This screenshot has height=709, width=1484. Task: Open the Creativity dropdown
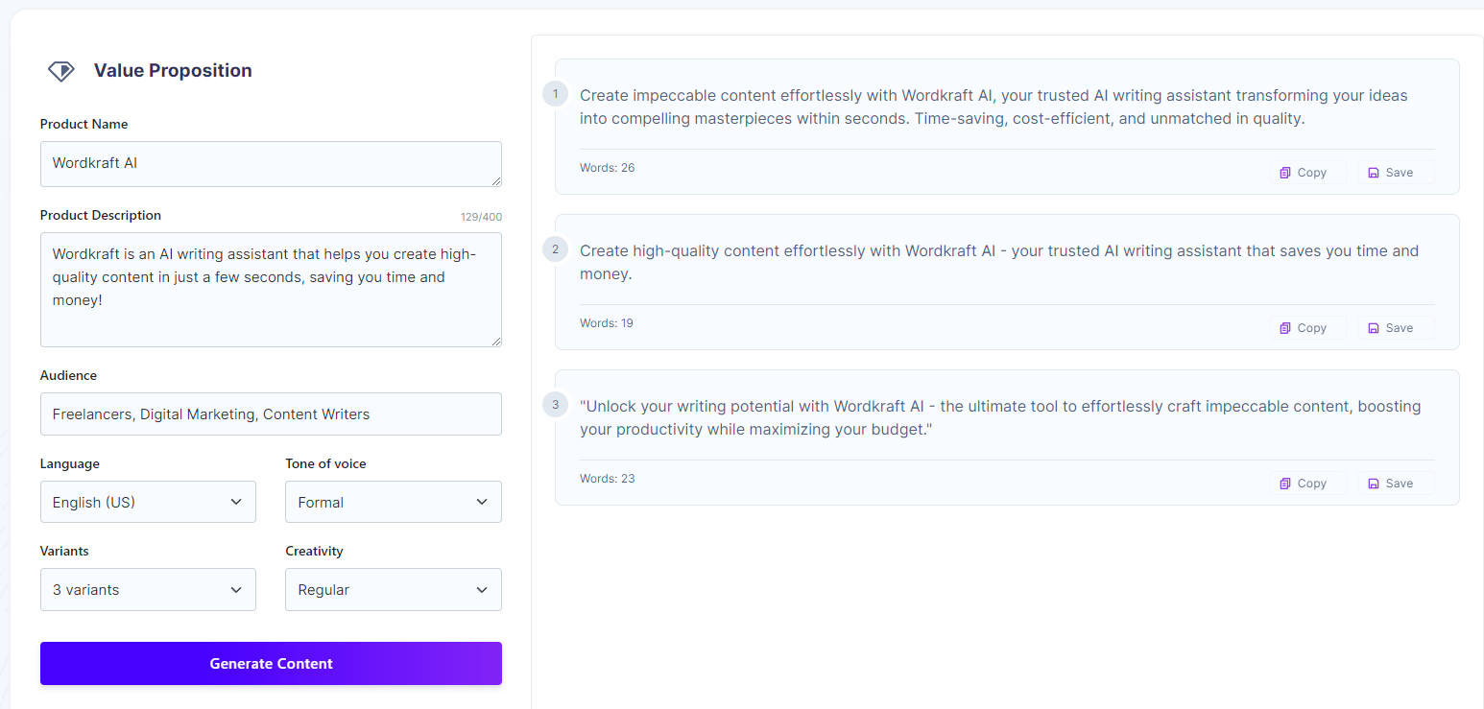[393, 589]
